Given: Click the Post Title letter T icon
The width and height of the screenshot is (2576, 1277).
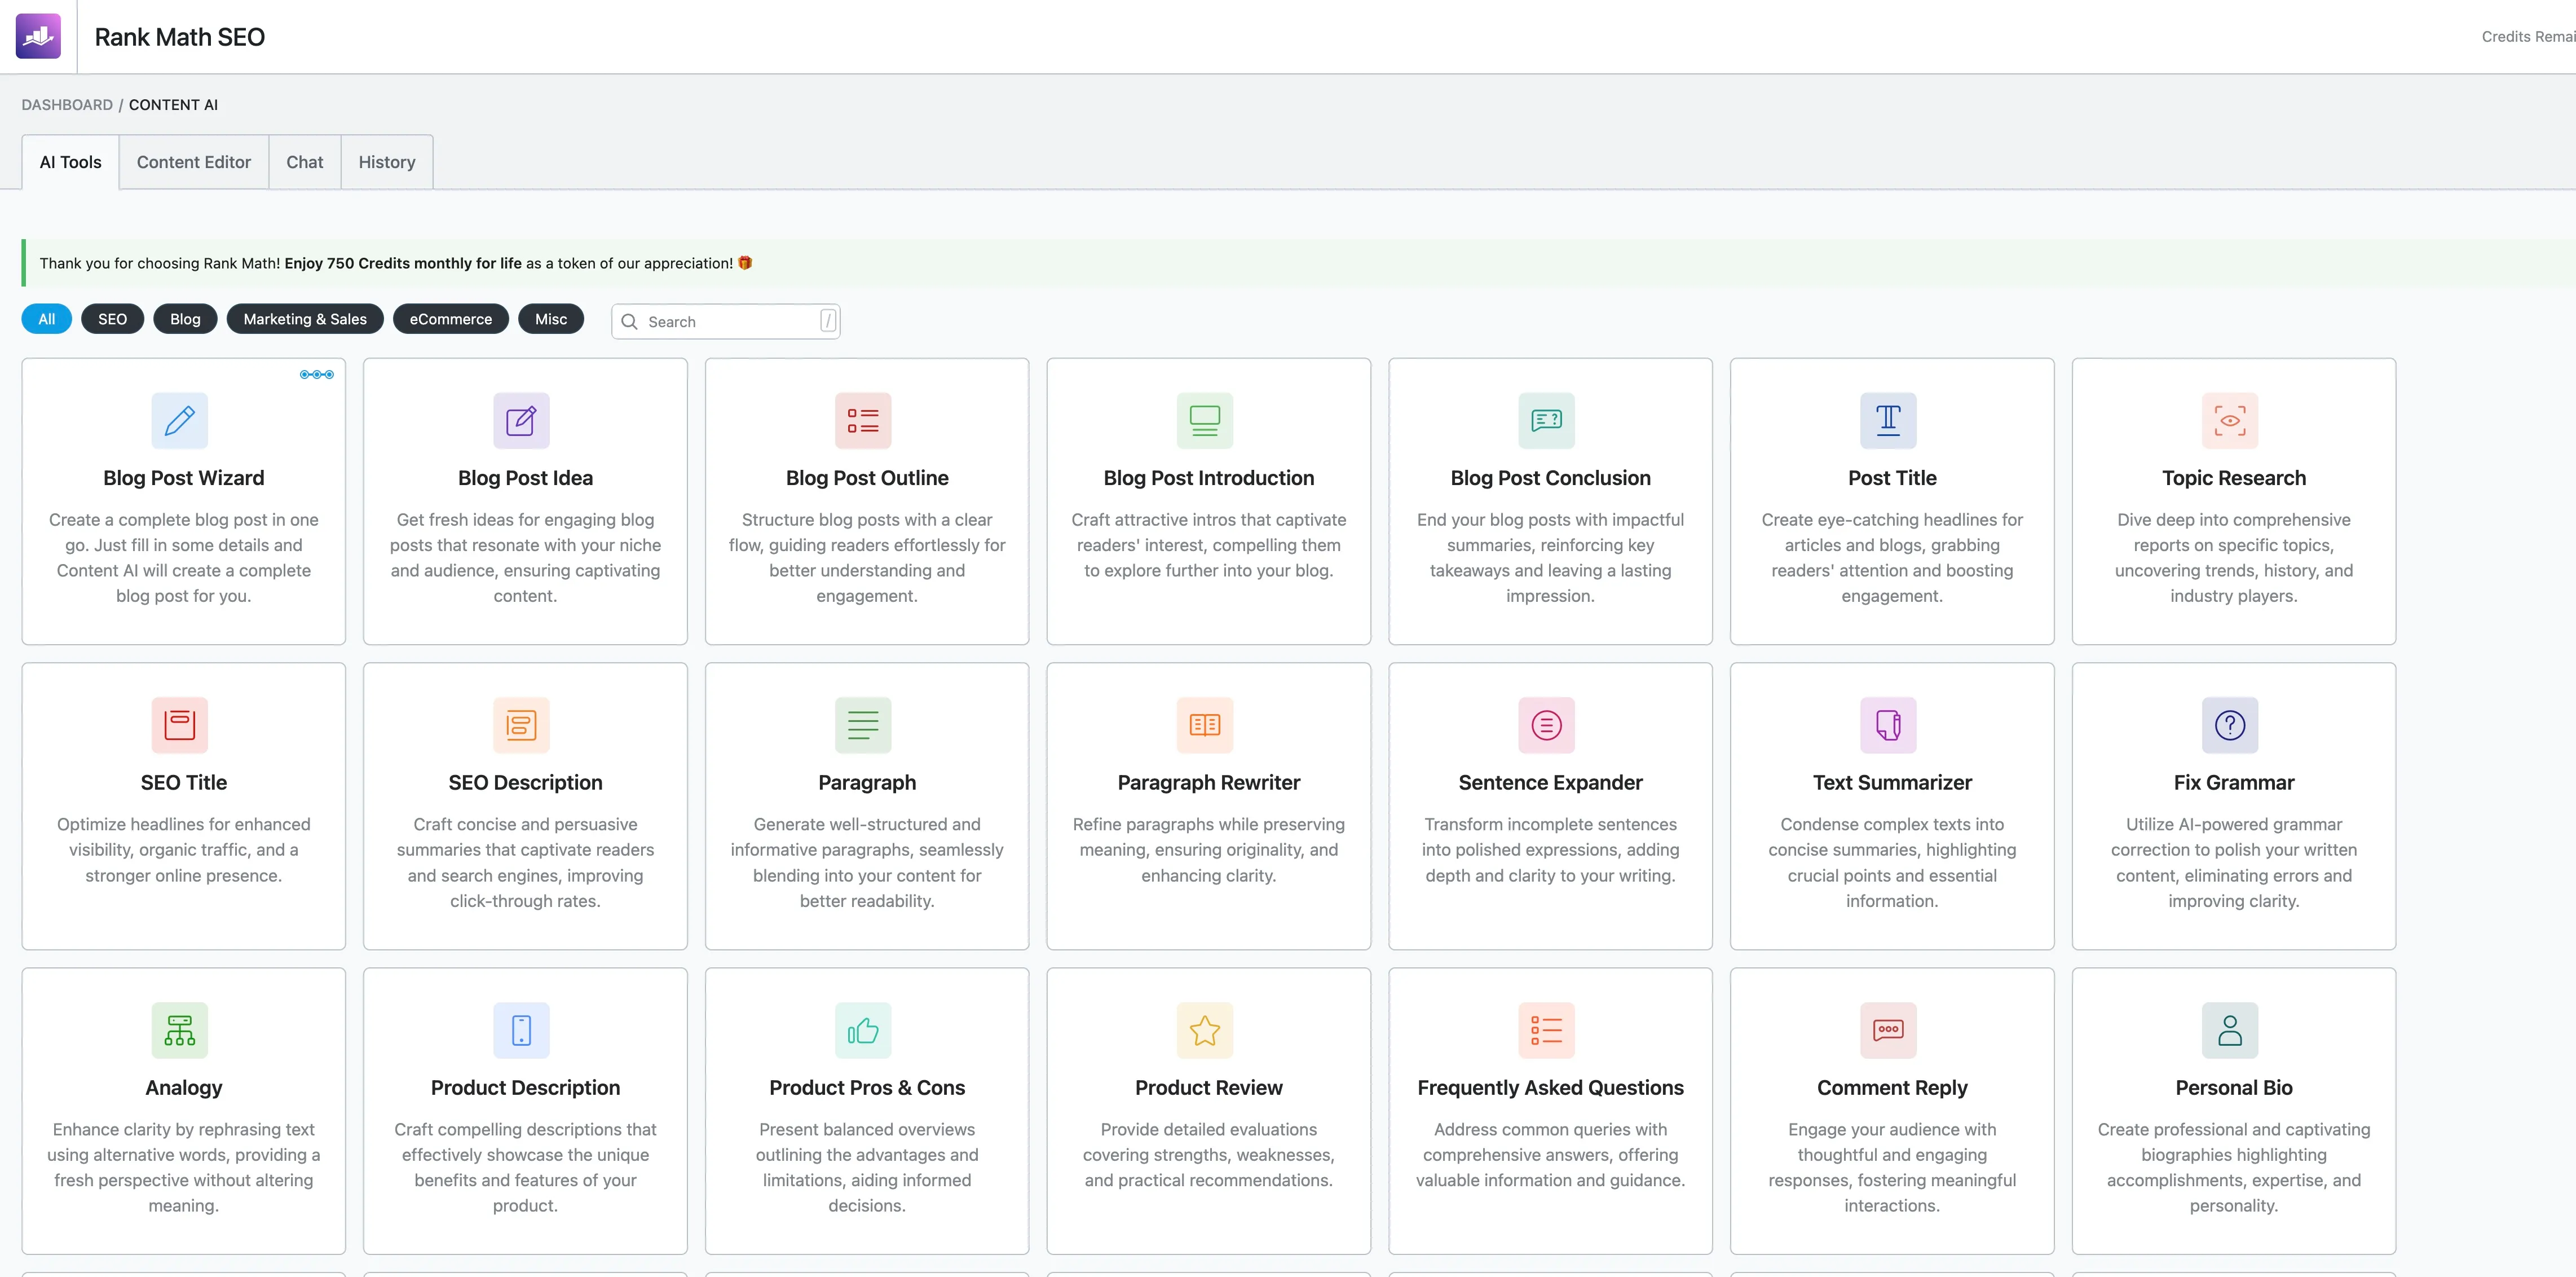Looking at the screenshot, I should pyautogui.click(x=1887, y=420).
